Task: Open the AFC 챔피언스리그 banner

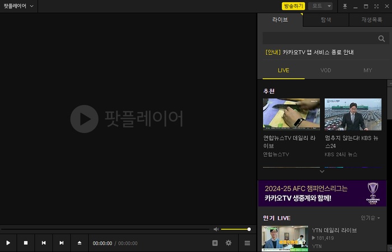Action: tap(322, 193)
